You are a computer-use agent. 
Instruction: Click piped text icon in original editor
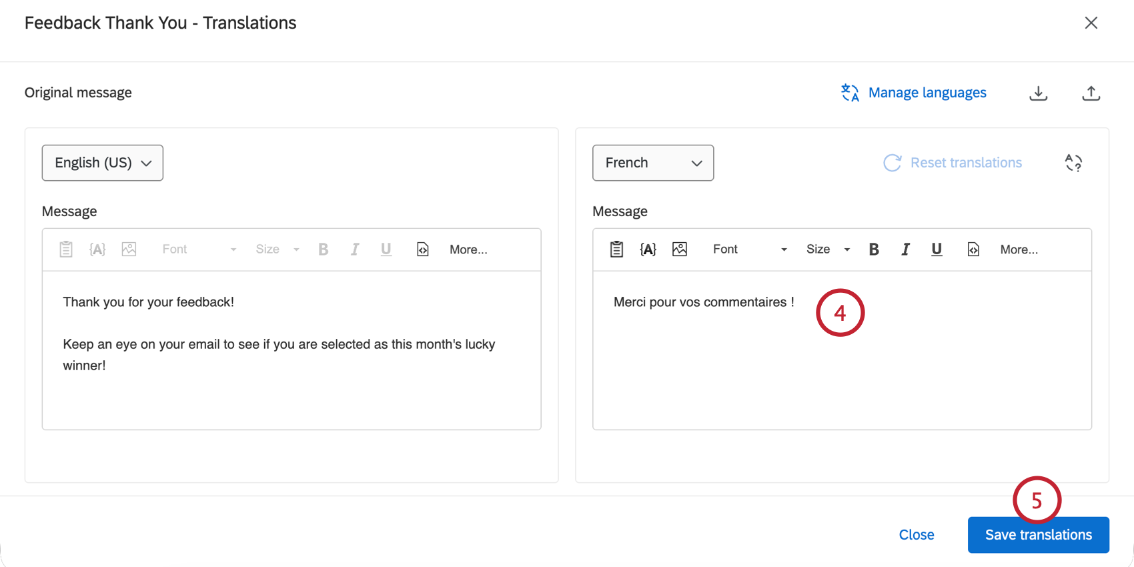click(x=97, y=249)
